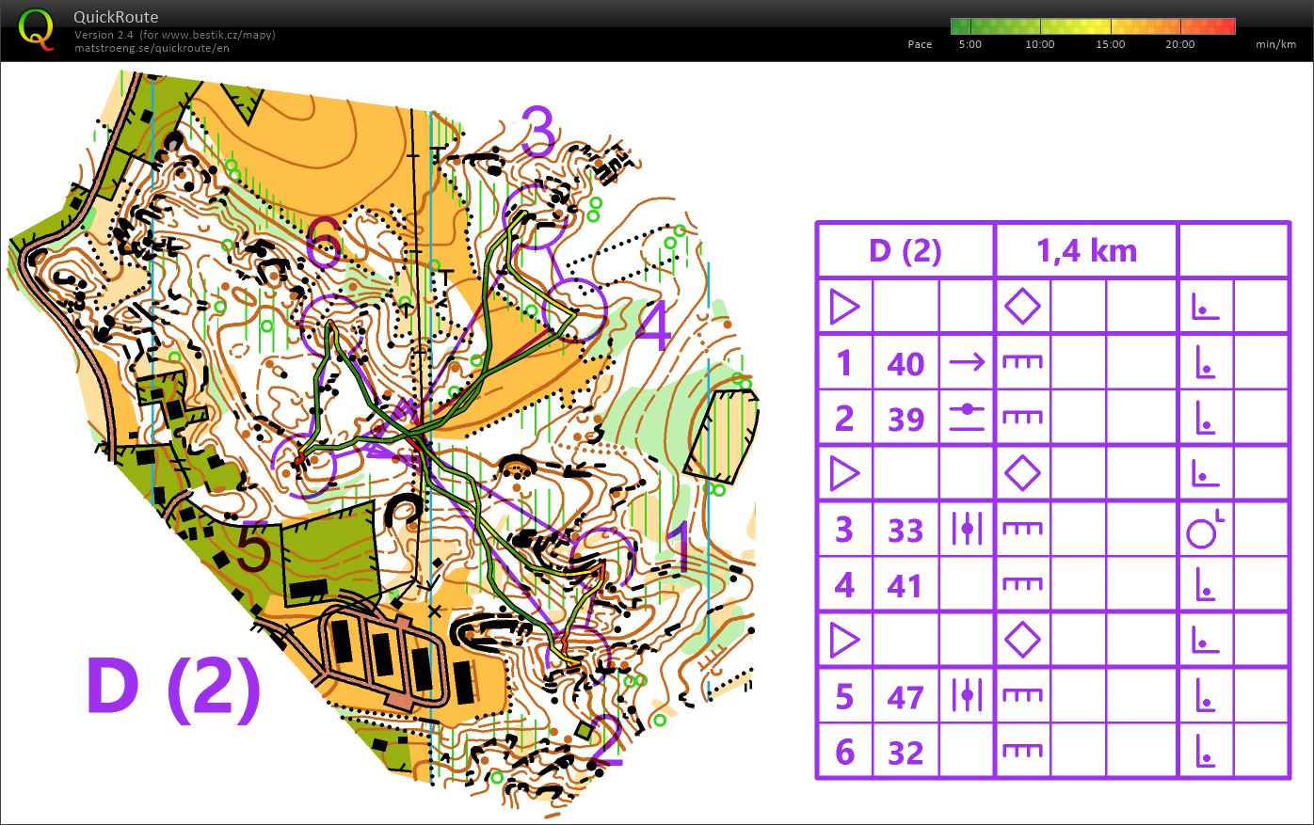Click the between-lines symbol in control row 5
This screenshot has width=1314, height=825.
pyautogui.click(x=967, y=696)
